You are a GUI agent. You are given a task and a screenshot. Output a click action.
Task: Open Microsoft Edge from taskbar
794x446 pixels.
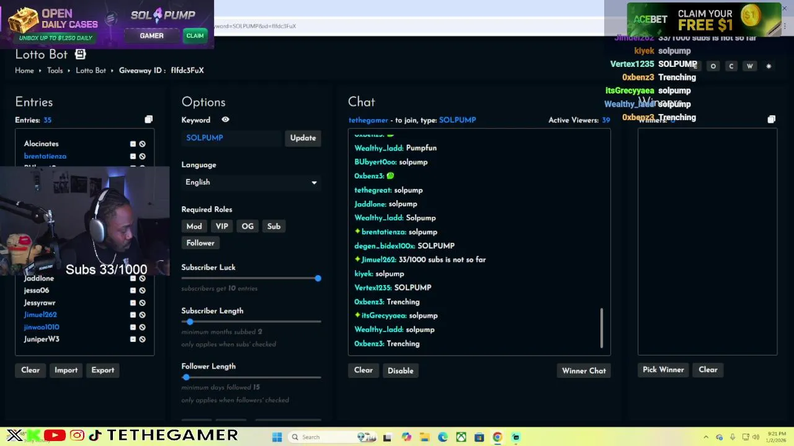coord(442,437)
